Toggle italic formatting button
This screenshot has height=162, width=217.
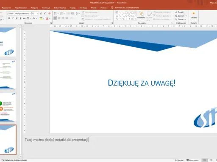[13, 18]
